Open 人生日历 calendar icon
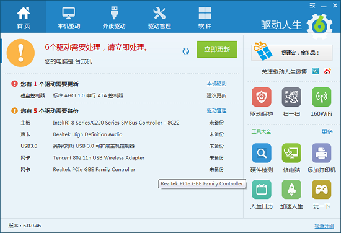341x233 pixels. (262, 190)
